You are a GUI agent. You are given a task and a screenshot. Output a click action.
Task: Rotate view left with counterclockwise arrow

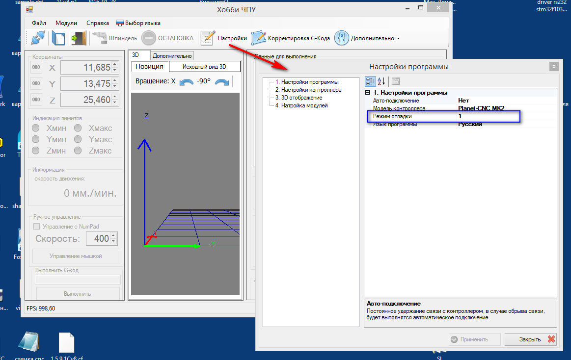pos(187,82)
